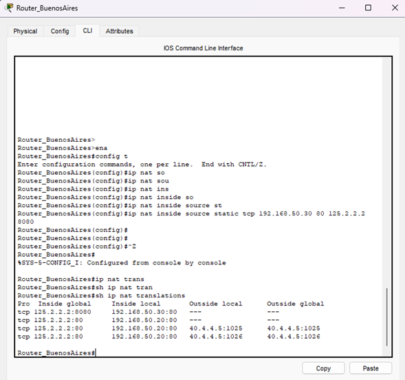Click the 'Enter configuration commands' line

(142, 165)
